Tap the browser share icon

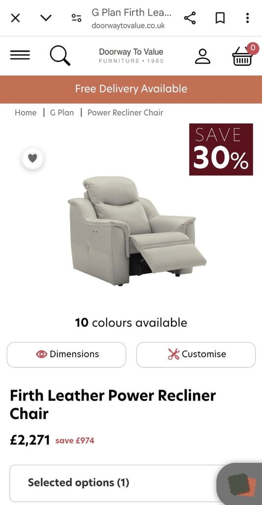coord(190,18)
